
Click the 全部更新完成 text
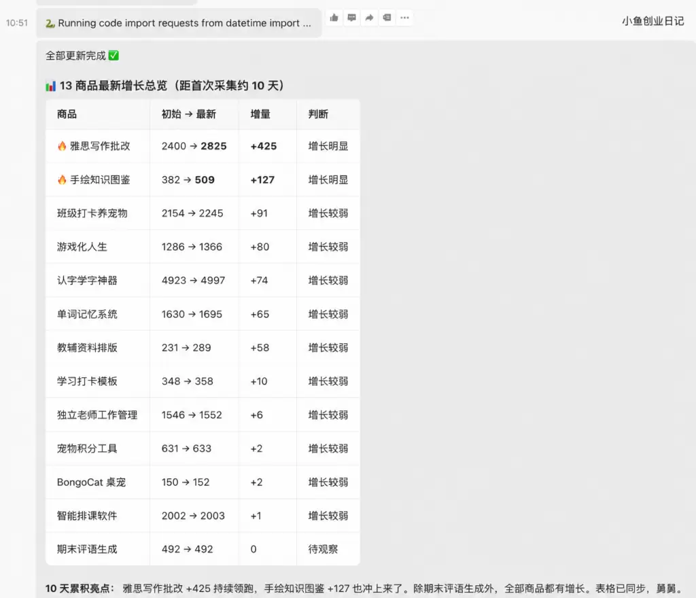pos(75,56)
